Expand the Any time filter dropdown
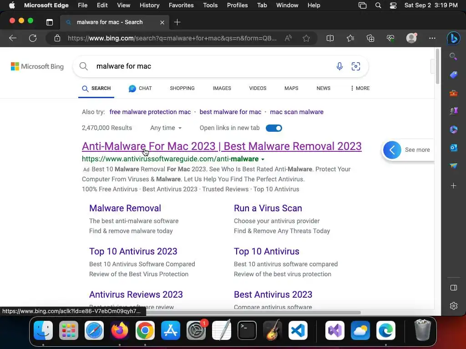This screenshot has width=466, height=349. [166, 128]
